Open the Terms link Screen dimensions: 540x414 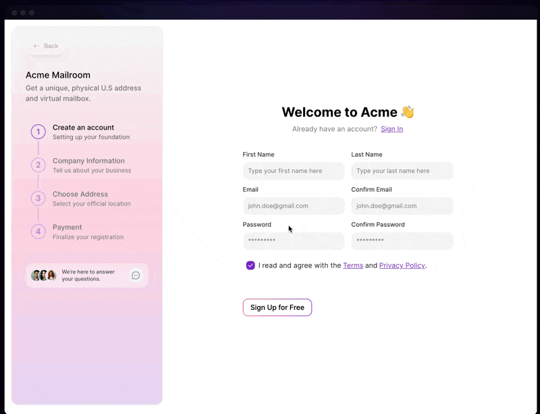click(x=353, y=265)
